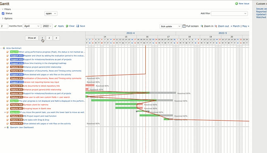Click the Full screen icon
The height and width of the screenshot is (153, 267).
(x=184, y=26)
